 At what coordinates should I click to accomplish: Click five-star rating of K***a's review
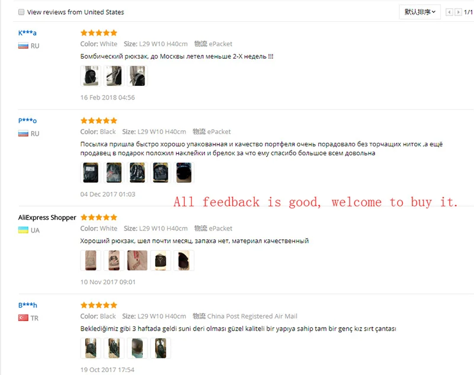coord(99,33)
